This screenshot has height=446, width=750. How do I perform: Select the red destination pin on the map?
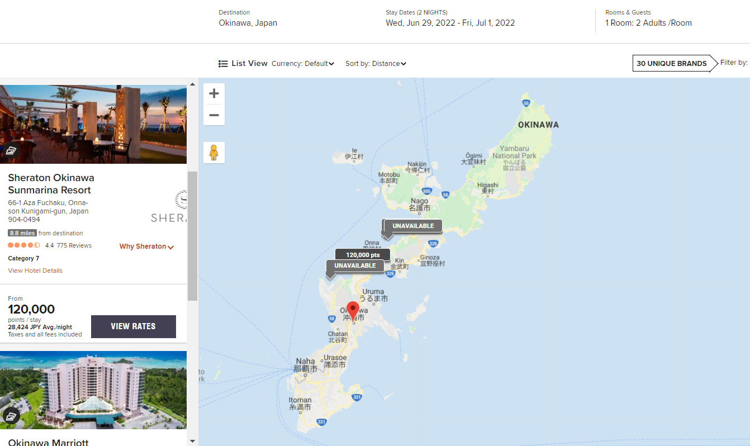coord(353,309)
